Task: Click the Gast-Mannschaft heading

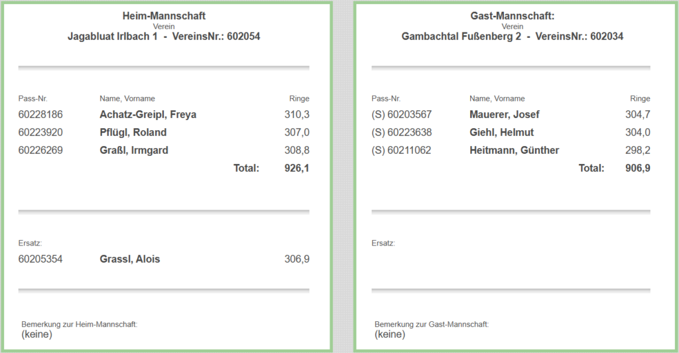Action: point(512,15)
